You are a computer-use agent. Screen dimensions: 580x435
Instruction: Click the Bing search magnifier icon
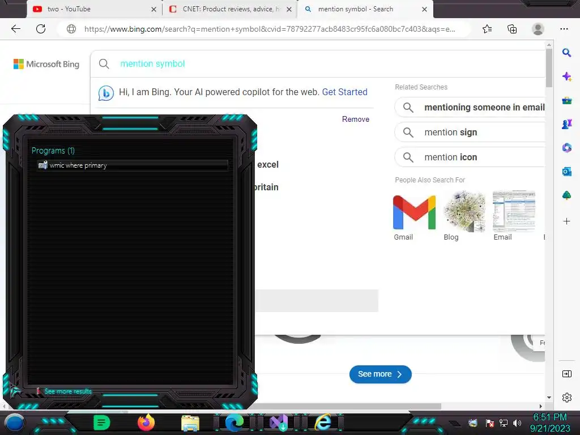[104, 63]
